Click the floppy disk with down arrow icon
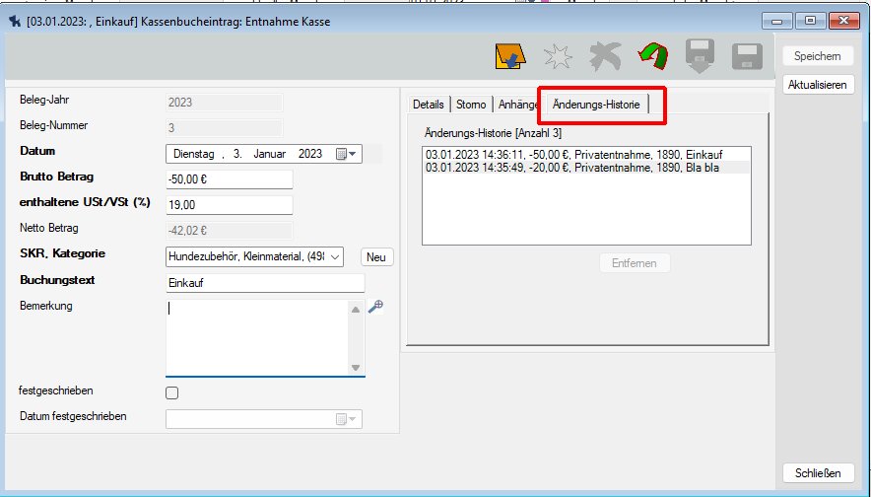Screen dimensions: 871x497 coord(699,58)
